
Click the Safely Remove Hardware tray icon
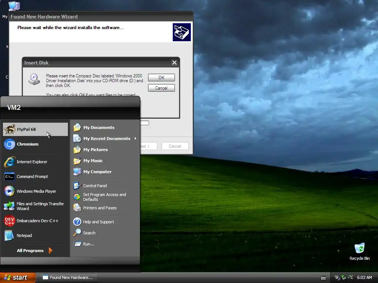[x=344, y=277]
